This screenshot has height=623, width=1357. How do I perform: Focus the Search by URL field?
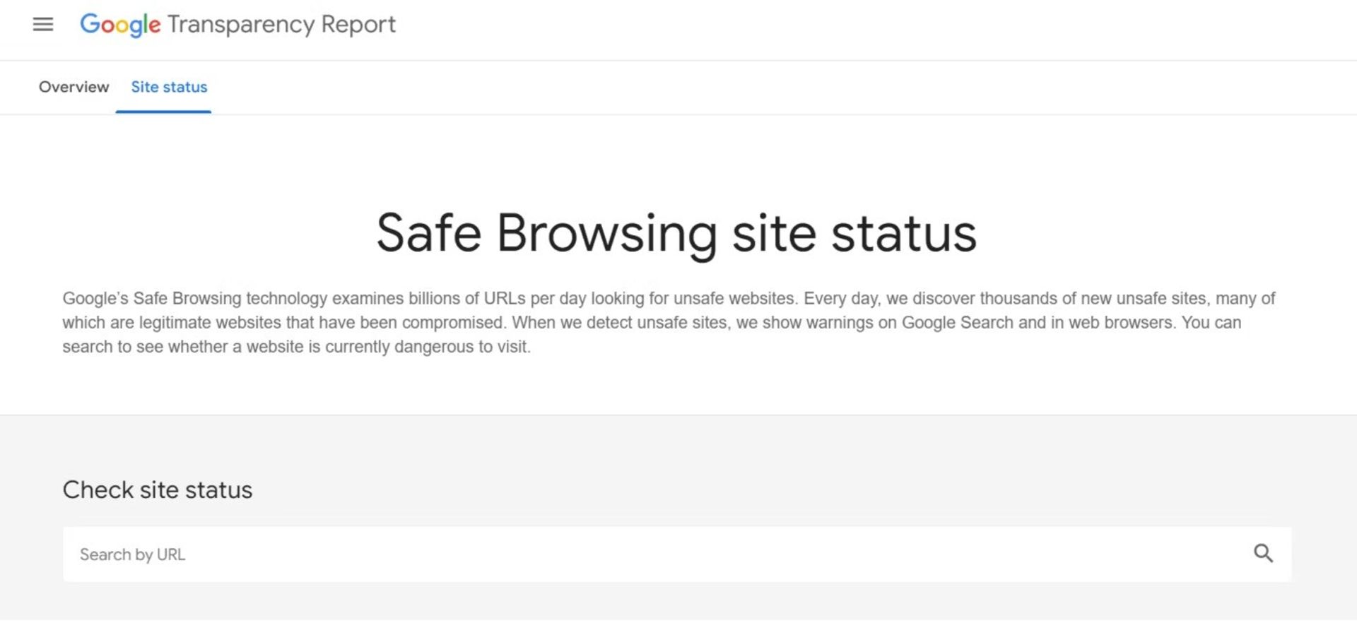tap(636, 554)
